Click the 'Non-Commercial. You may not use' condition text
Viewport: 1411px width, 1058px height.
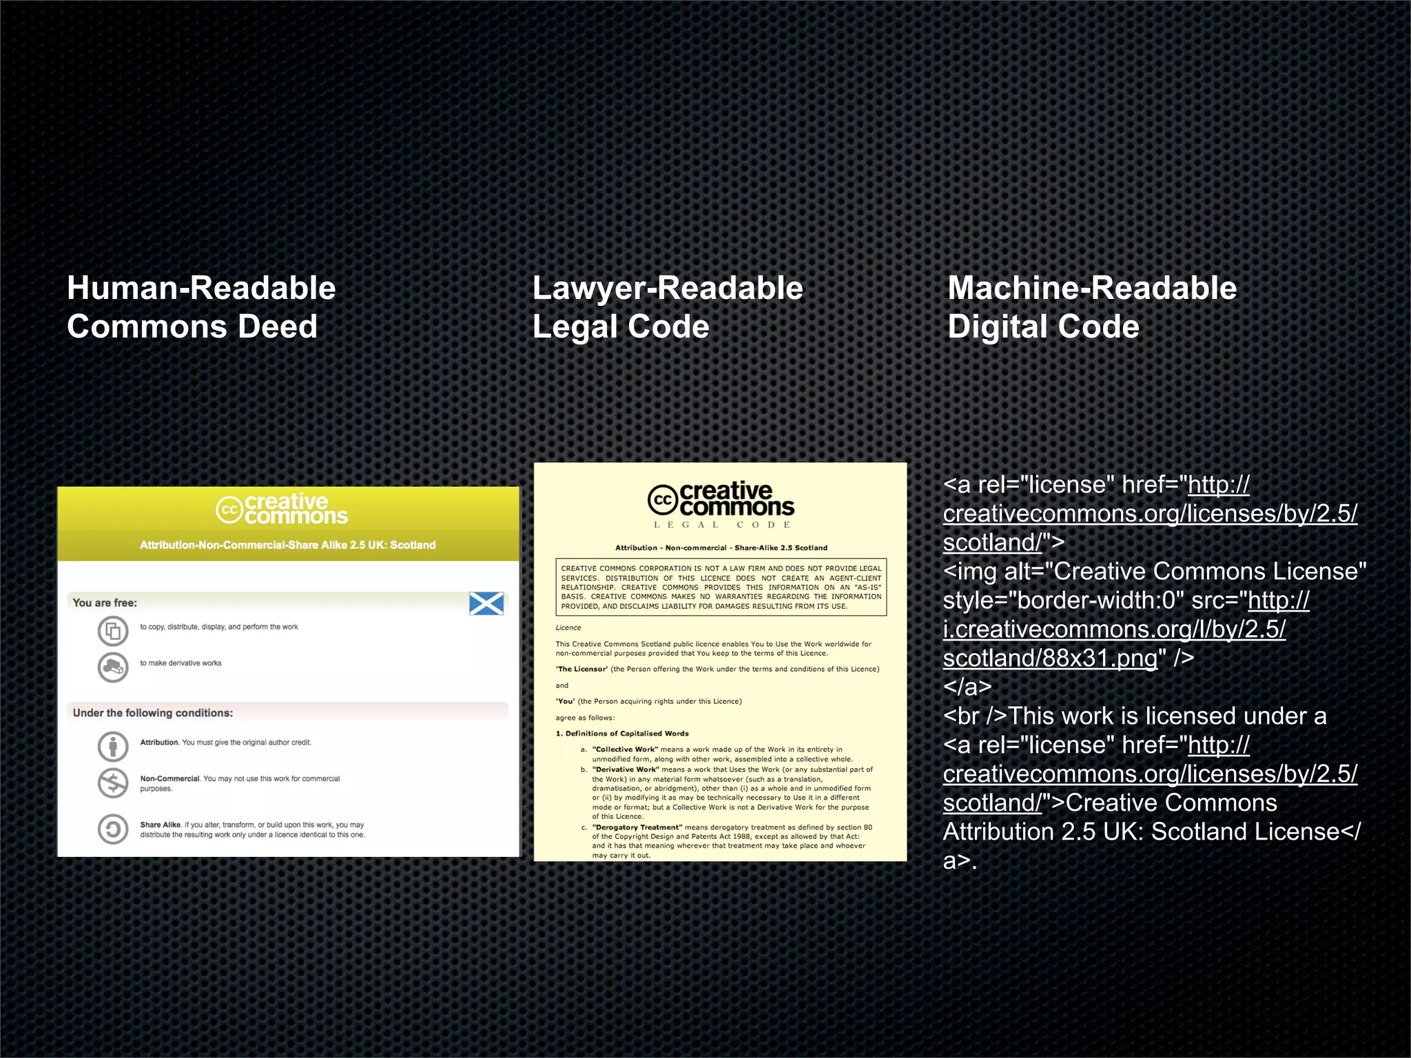(x=240, y=784)
